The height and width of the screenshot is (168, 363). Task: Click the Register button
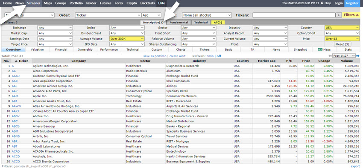(352, 3)
